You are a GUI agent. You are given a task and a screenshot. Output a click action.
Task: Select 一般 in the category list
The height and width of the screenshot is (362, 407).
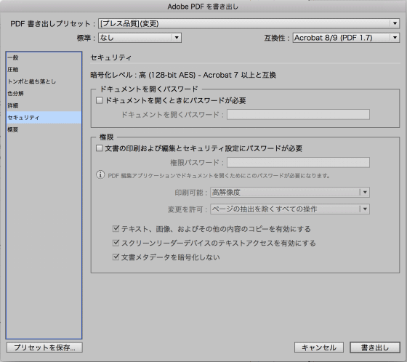(44, 57)
